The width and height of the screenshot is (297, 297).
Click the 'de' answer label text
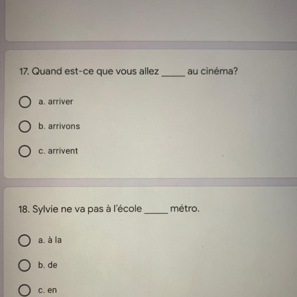click(52, 265)
